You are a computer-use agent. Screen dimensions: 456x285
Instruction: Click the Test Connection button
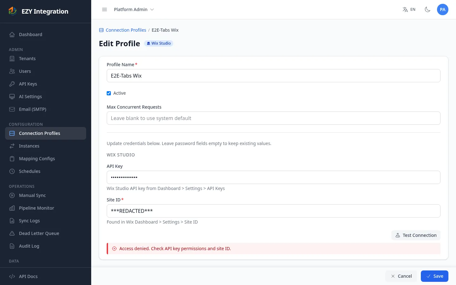(x=416, y=235)
